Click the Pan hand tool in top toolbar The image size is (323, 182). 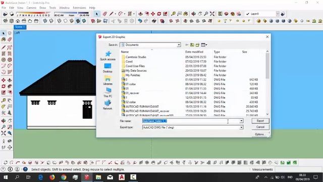tap(200, 14)
